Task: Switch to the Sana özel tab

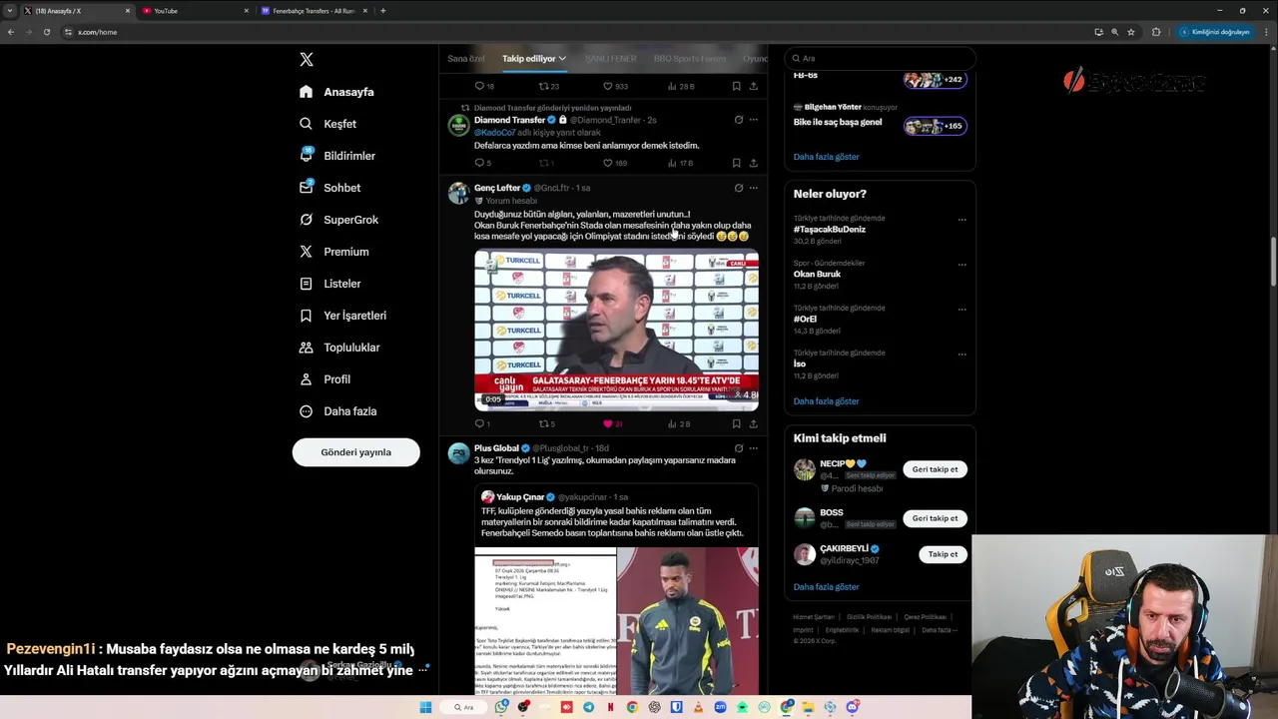Action: coord(465,59)
